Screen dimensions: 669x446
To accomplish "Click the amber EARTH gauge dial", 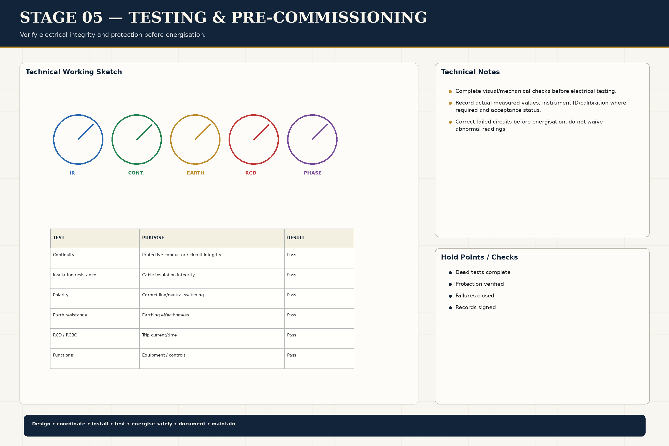I will tap(195, 139).
